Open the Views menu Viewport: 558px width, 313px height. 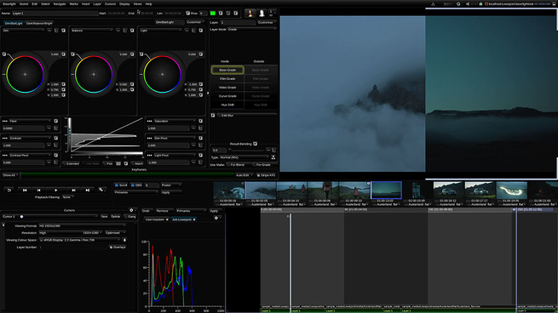[137, 4]
